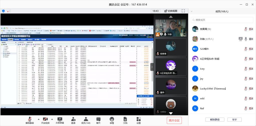
Task: Click the red Leave Meeting (离开会议) button
Action: pos(174,120)
